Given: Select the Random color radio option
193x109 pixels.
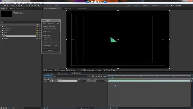Looking at the screenshot, I should click(43, 40).
